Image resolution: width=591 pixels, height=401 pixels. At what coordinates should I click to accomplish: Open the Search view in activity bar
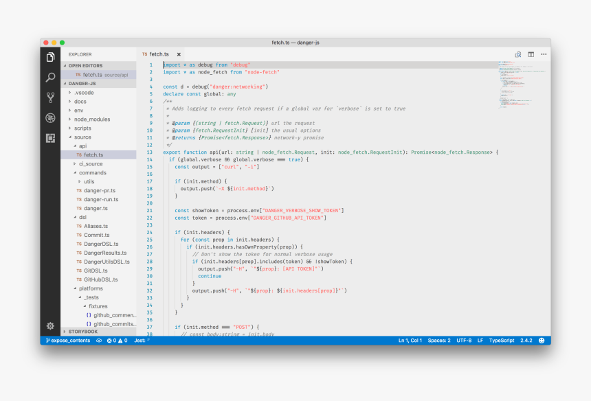(50, 78)
